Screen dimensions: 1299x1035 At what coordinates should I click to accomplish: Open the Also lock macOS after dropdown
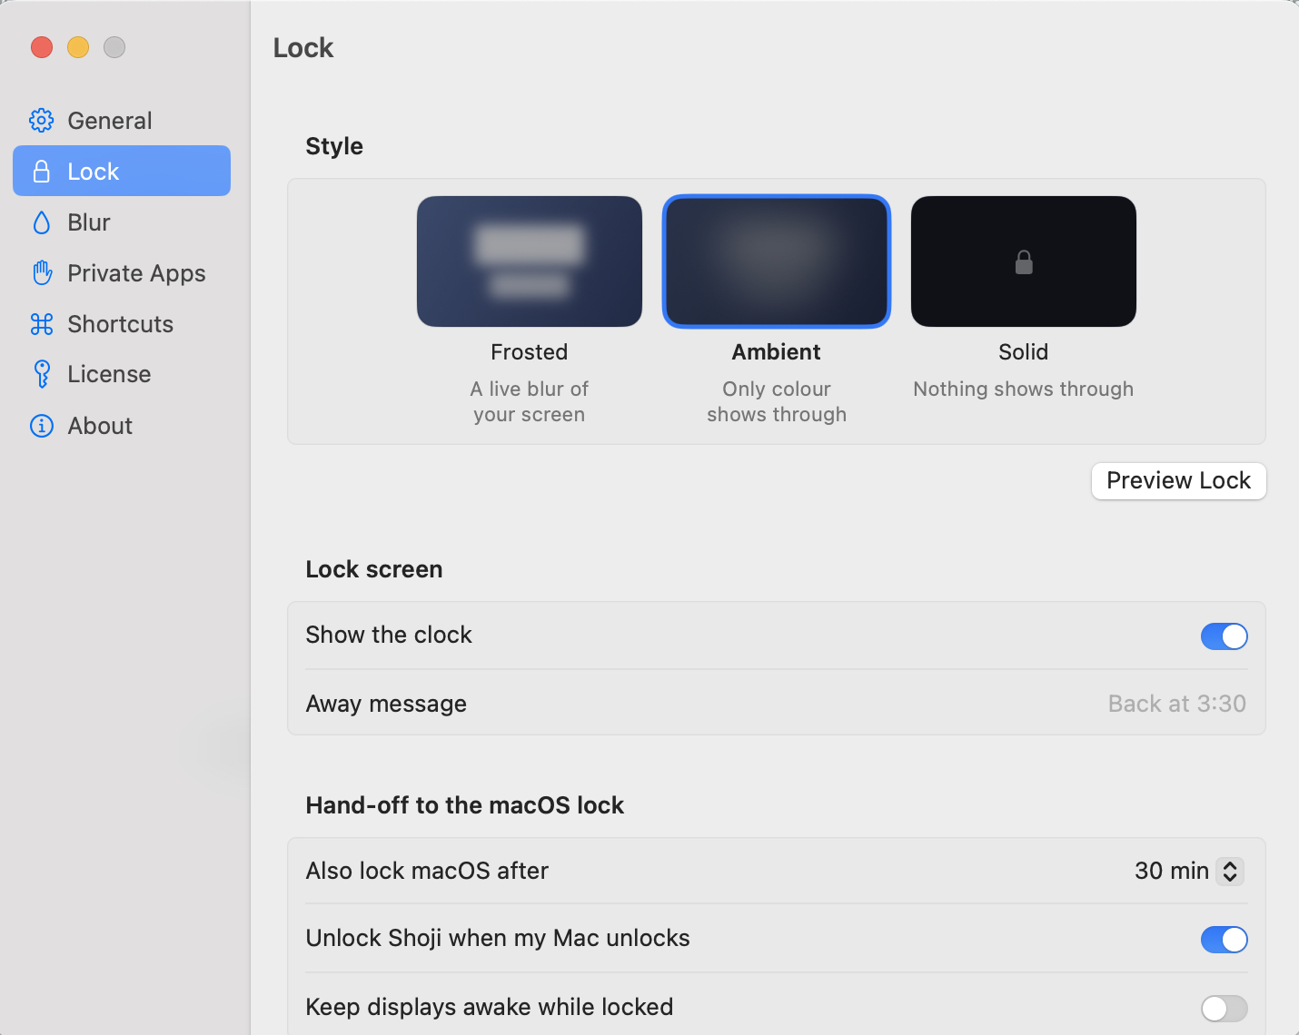pyautogui.click(x=1189, y=871)
